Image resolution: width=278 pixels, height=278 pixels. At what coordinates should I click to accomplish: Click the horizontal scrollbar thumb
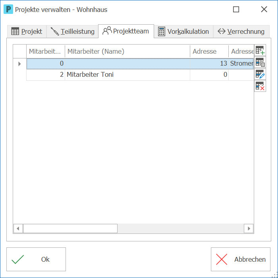(x=70, y=228)
